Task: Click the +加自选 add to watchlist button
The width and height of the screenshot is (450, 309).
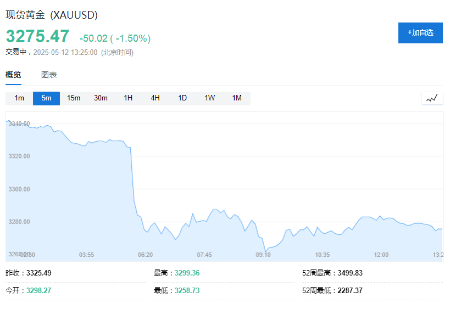Action: click(420, 33)
